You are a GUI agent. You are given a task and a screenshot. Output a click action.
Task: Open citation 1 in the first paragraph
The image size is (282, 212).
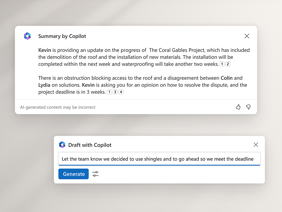222,64
